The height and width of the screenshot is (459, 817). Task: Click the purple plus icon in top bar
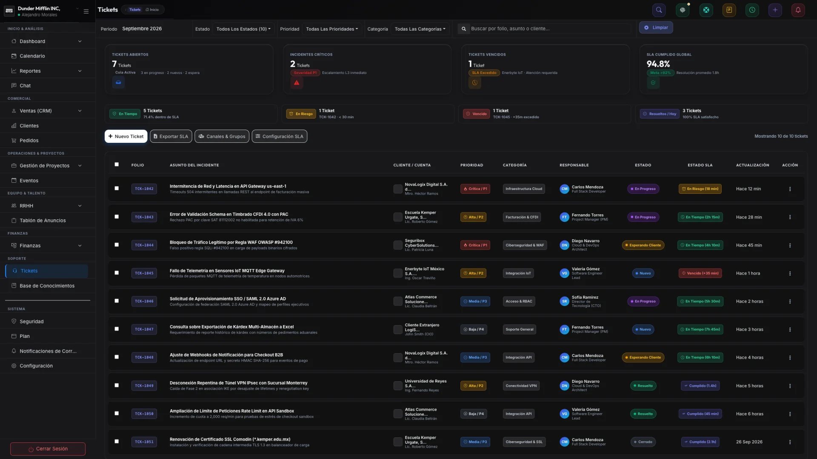coord(775,10)
